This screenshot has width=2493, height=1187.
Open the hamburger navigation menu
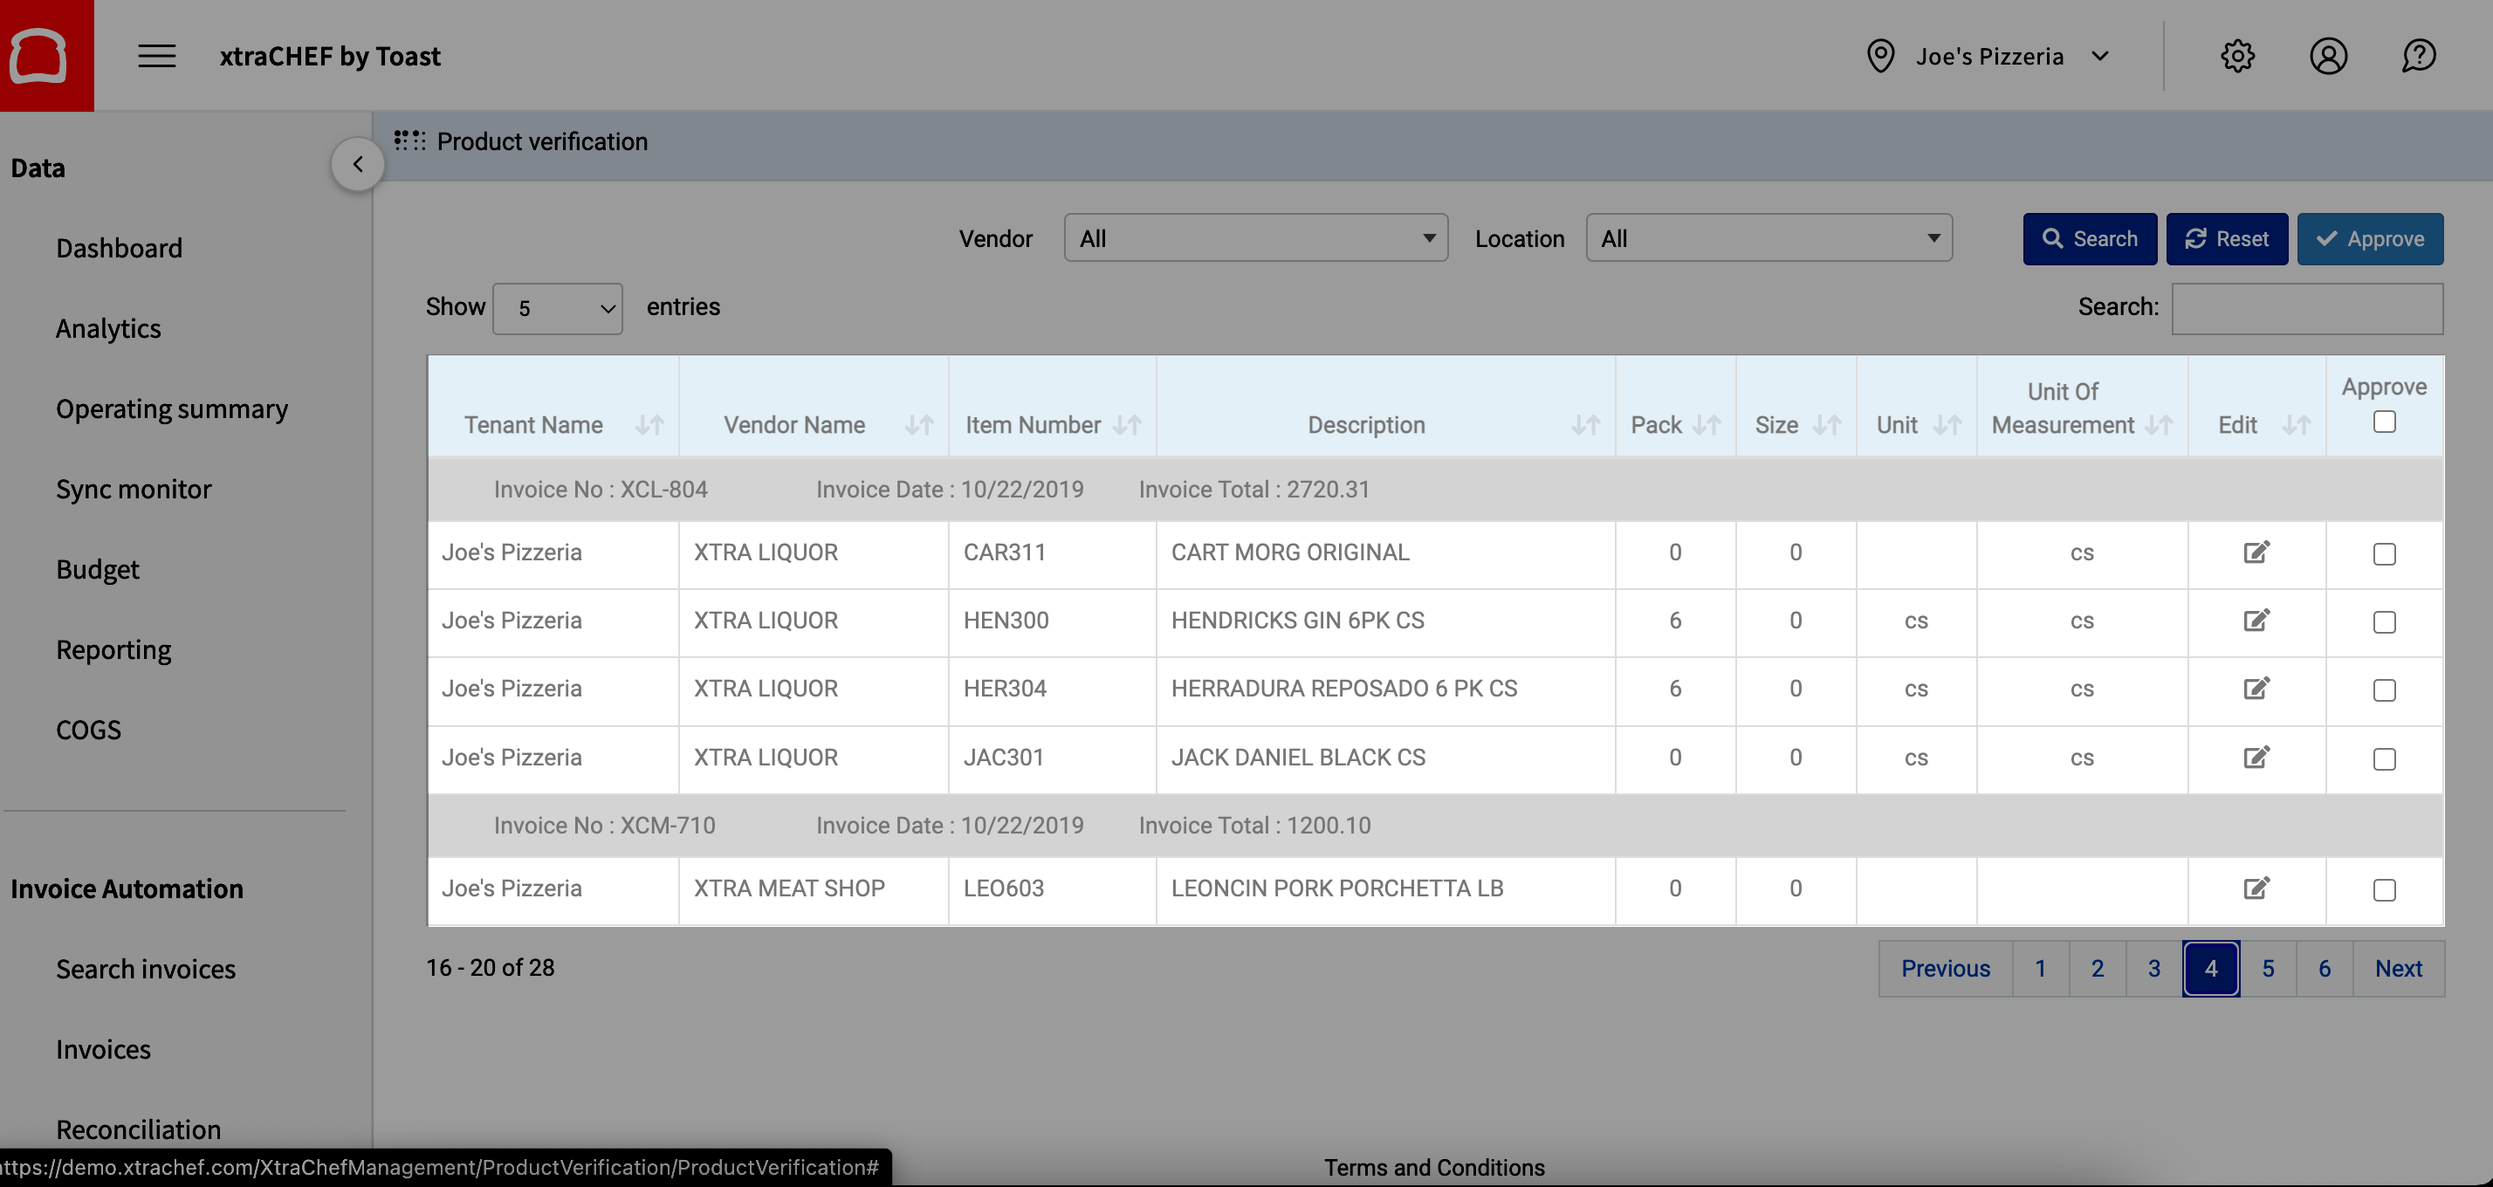pos(155,56)
